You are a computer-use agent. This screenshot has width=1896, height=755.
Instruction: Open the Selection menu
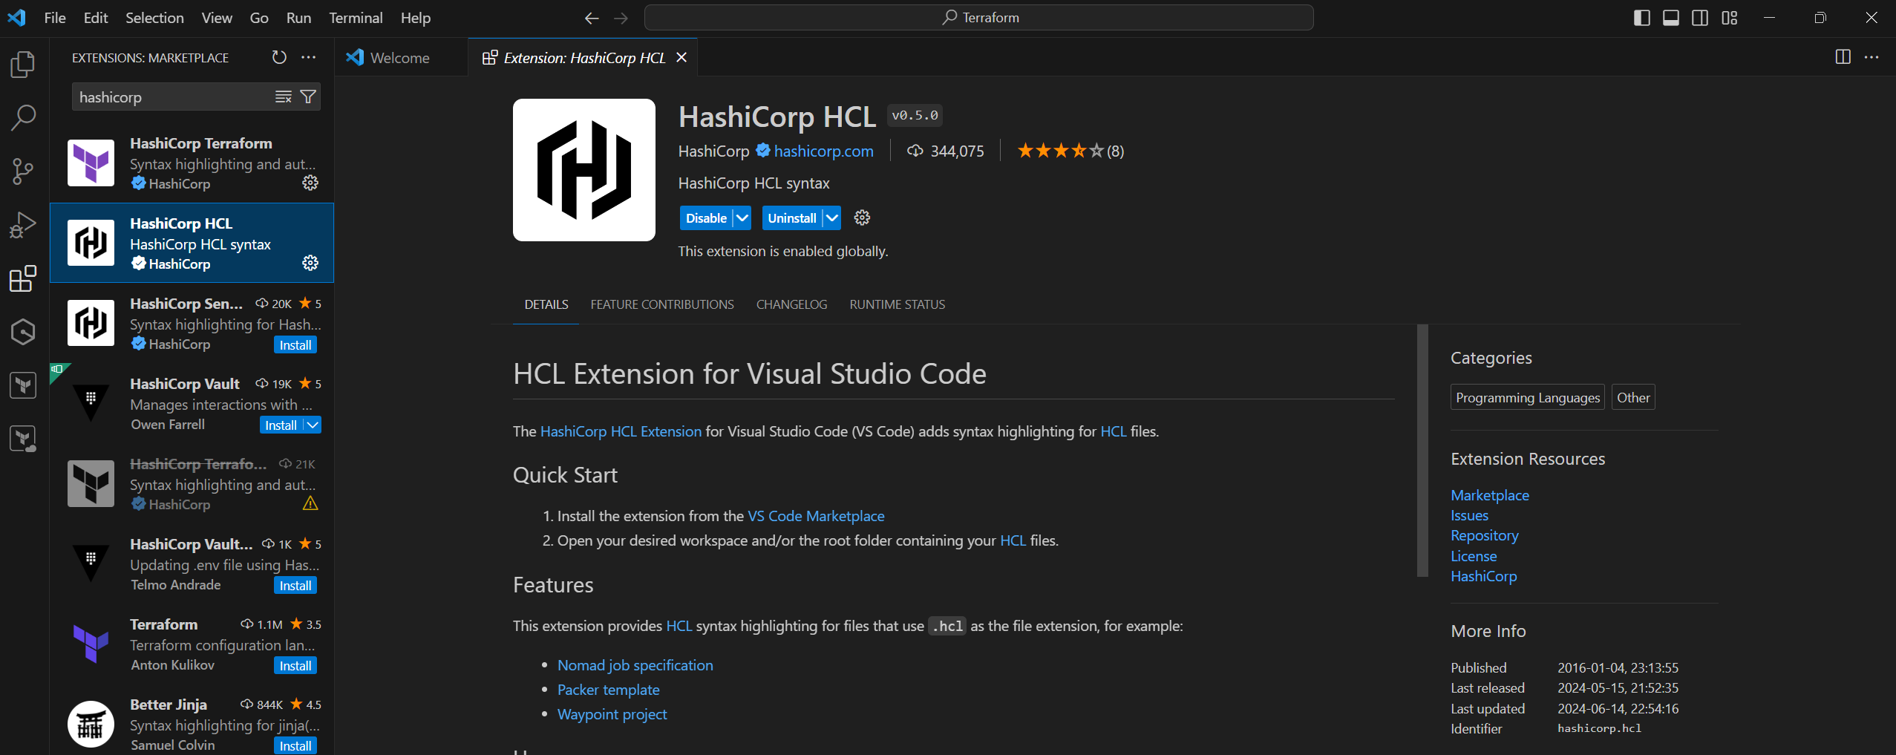(154, 18)
